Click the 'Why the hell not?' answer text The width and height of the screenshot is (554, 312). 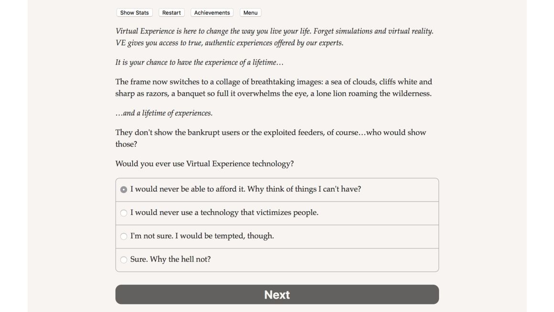pos(180,259)
